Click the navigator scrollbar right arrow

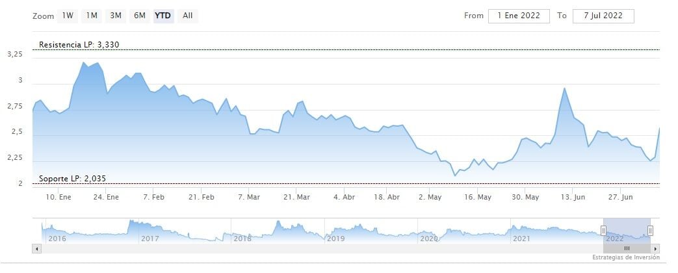click(x=656, y=248)
